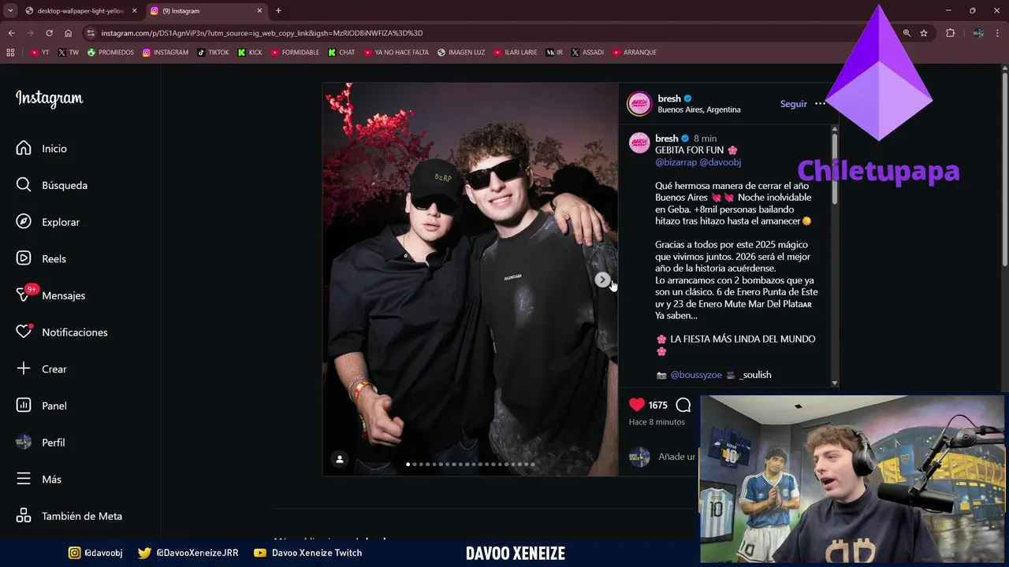Open Búsqueda in the sidebar

click(x=51, y=185)
